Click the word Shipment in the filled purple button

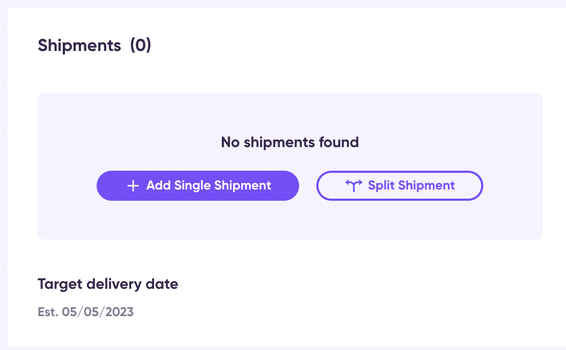coord(242,185)
